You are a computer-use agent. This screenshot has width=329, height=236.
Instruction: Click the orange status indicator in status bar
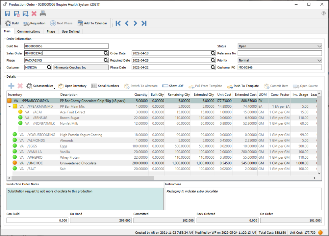[x=320, y=233]
